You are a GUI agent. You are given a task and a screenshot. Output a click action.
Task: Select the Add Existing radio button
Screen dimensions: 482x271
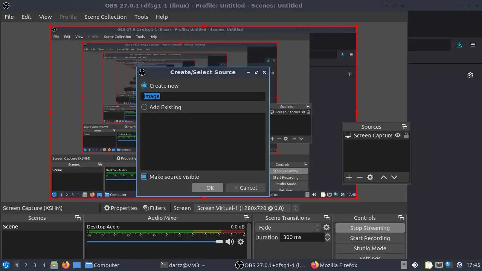(x=144, y=107)
